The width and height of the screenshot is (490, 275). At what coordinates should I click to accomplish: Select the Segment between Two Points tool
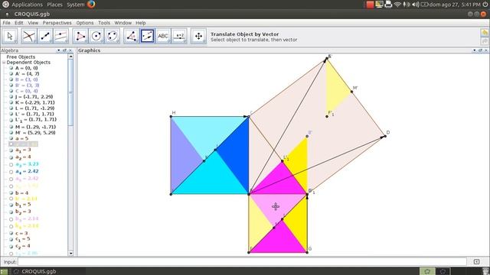pyautogui.click(x=45, y=36)
